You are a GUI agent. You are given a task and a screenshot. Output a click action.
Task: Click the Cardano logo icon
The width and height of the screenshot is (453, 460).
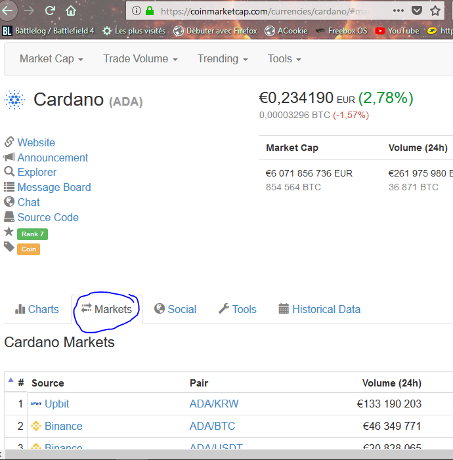[14, 100]
